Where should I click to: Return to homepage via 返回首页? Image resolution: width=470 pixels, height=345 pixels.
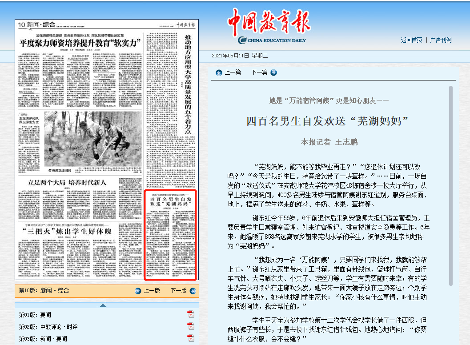coord(411,40)
